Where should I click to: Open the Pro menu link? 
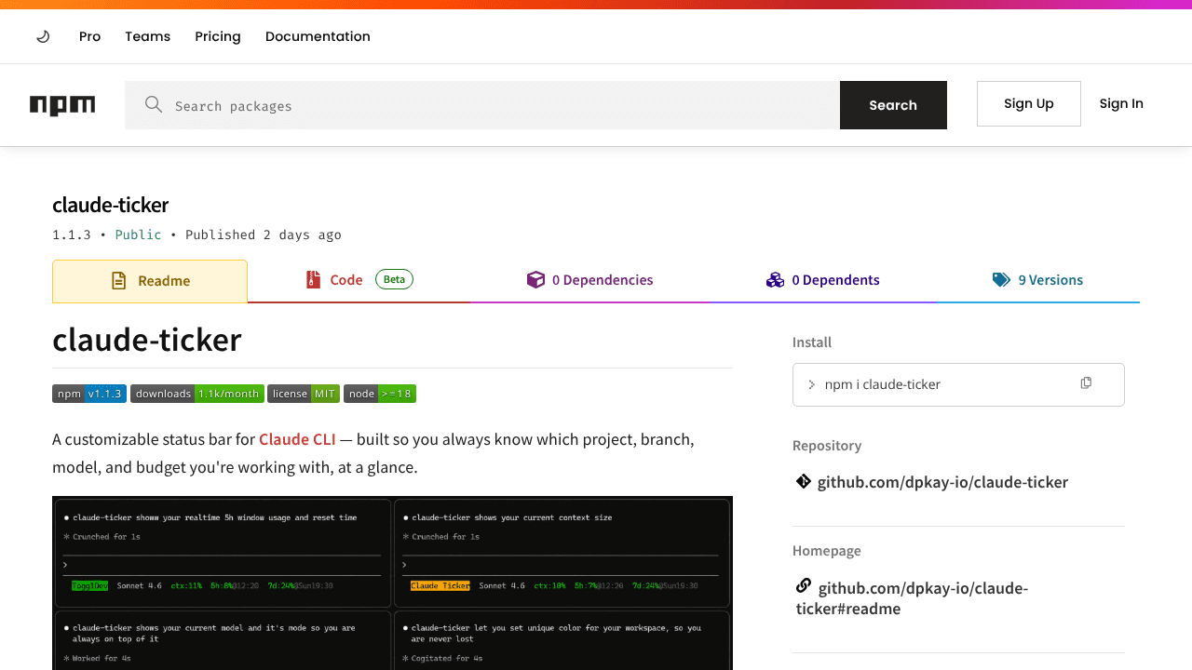coord(89,36)
